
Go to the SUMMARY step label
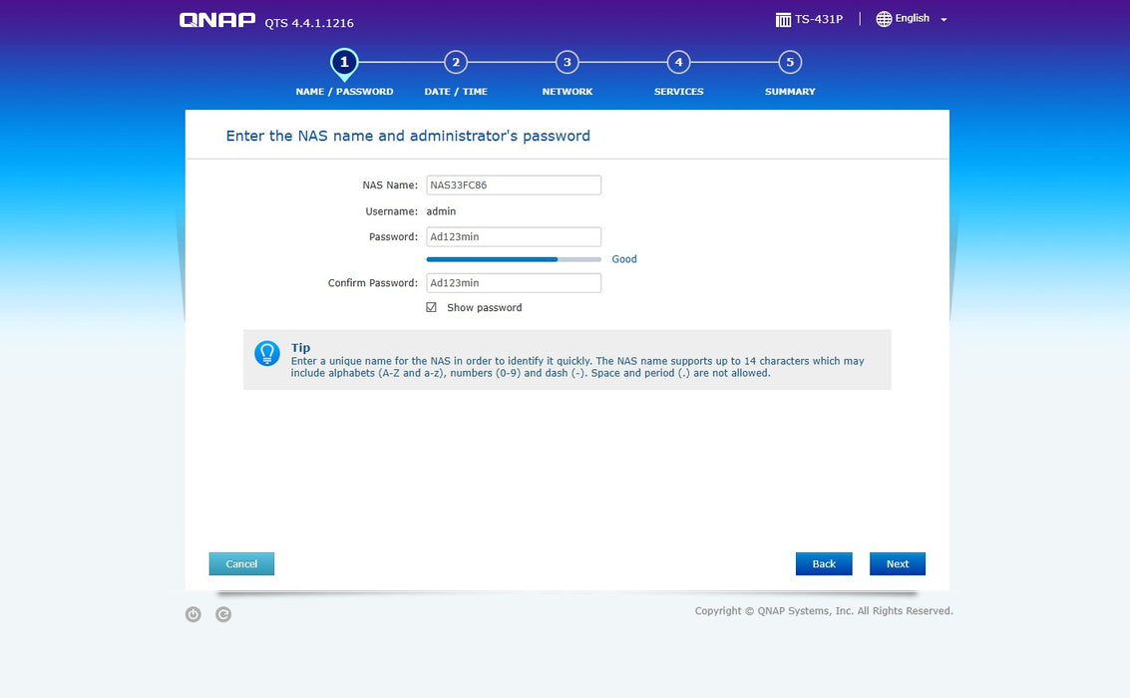tap(790, 92)
